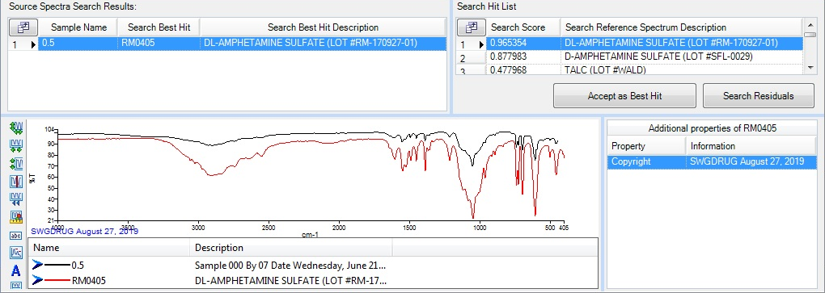The image size is (825, 293).
Task: Click the spectrum icon with two left arrows
Action: click(16, 199)
